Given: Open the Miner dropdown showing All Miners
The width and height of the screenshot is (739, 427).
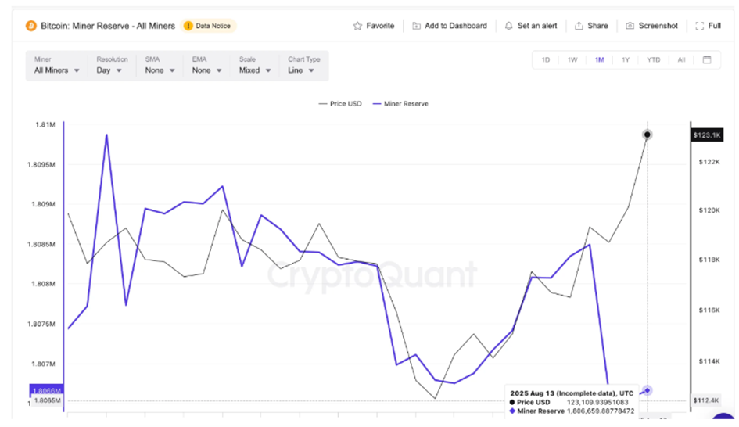Looking at the screenshot, I should tap(57, 70).
